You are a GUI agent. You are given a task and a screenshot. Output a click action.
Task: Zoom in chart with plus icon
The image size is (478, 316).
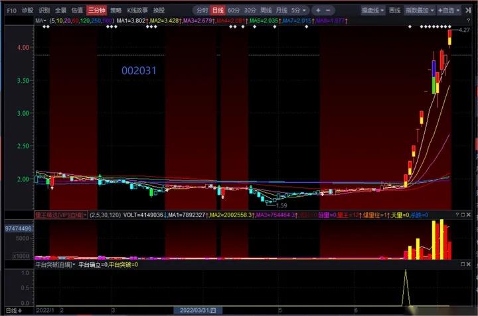pyautogui.click(x=318, y=11)
